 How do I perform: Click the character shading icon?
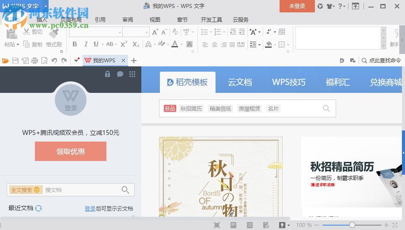(189, 44)
